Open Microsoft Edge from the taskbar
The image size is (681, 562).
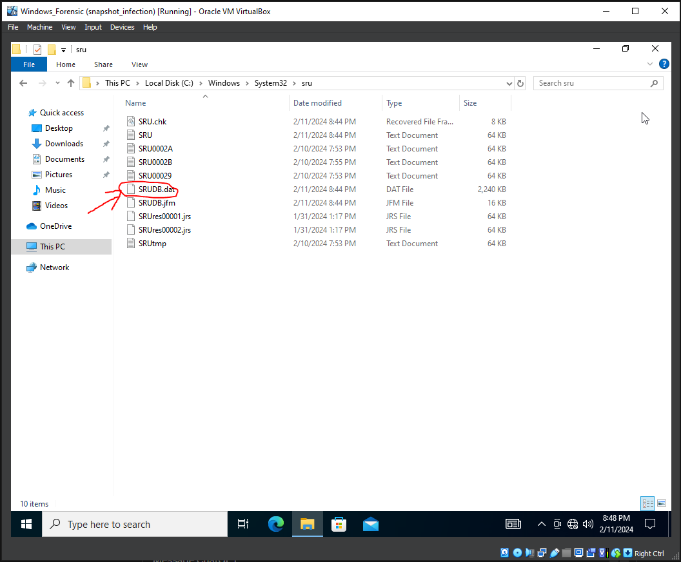click(x=276, y=525)
